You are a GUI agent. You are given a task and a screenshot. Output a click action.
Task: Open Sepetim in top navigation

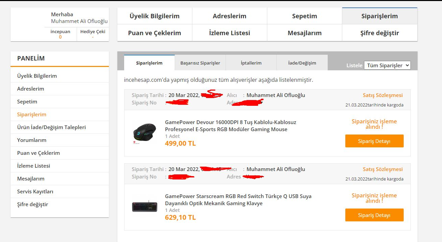click(305, 16)
